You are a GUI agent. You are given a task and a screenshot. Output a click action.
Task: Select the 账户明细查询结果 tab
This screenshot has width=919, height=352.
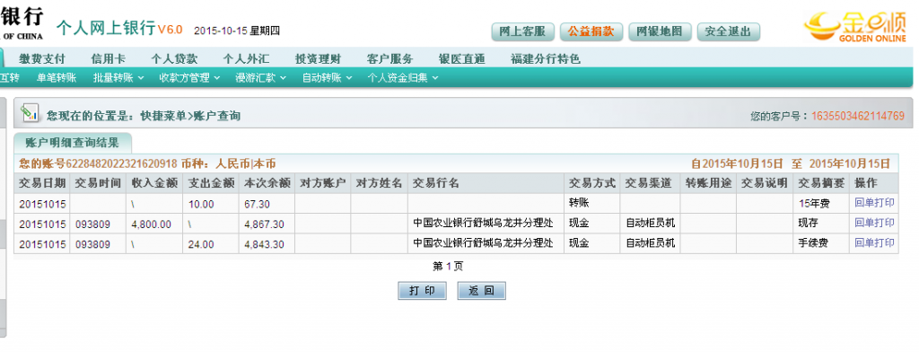73,143
